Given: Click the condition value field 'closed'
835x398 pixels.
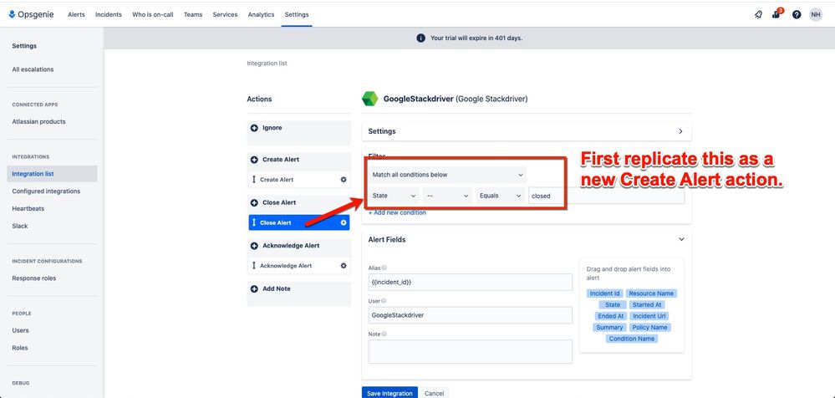Looking at the screenshot, I should [x=606, y=196].
